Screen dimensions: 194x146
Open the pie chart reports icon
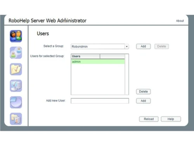click(16, 102)
